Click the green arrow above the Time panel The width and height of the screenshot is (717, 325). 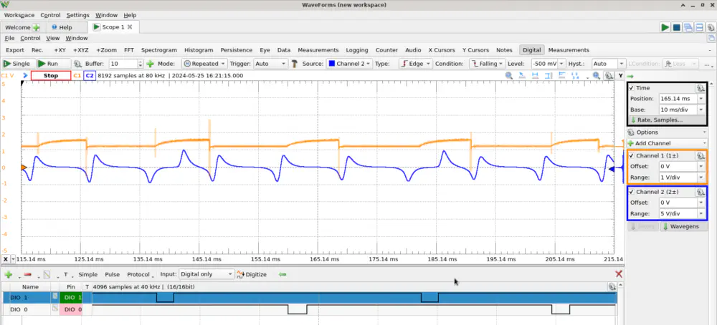[630, 76]
